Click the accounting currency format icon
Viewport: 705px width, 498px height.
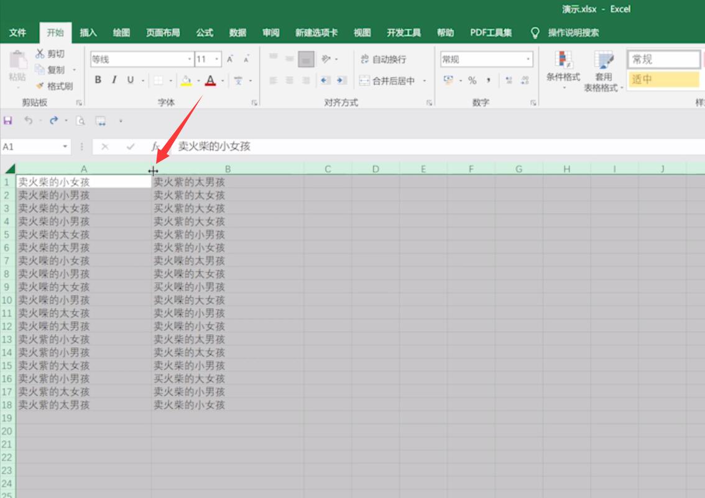[448, 80]
